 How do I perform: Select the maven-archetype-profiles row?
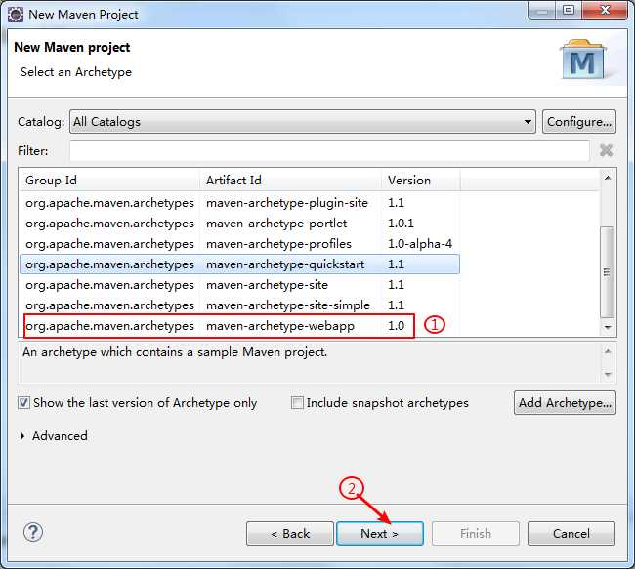tap(239, 244)
